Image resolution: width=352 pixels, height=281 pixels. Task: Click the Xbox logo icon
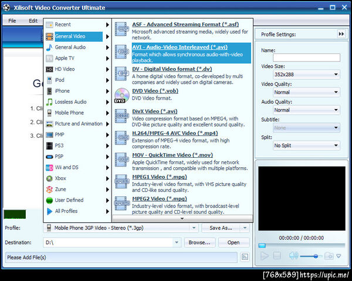click(x=49, y=178)
